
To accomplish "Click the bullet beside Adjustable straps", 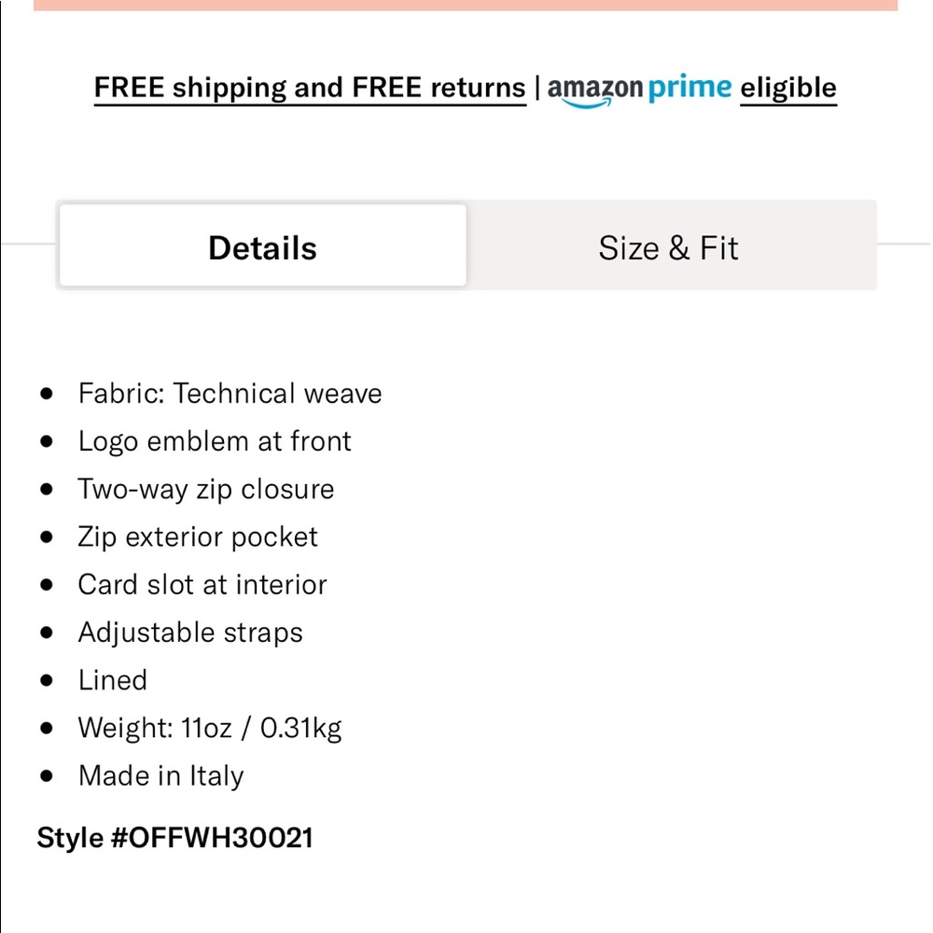I will pyautogui.click(x=46, y=632).
